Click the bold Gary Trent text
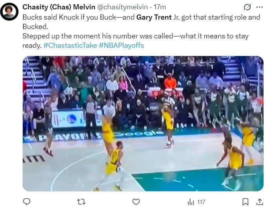The image size is (269, 210). tap(154, 17)
